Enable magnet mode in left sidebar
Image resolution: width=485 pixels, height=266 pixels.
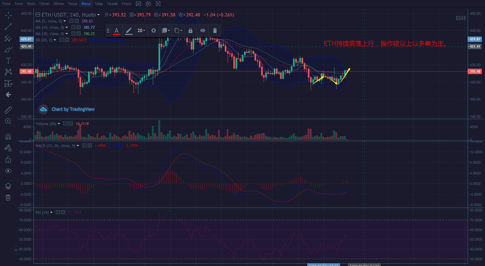8,137
